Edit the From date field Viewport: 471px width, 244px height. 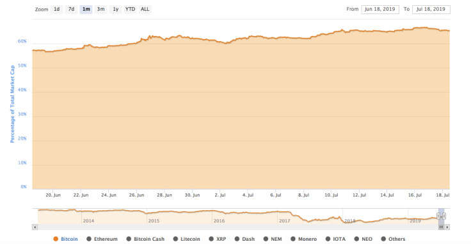click(380, 10)
